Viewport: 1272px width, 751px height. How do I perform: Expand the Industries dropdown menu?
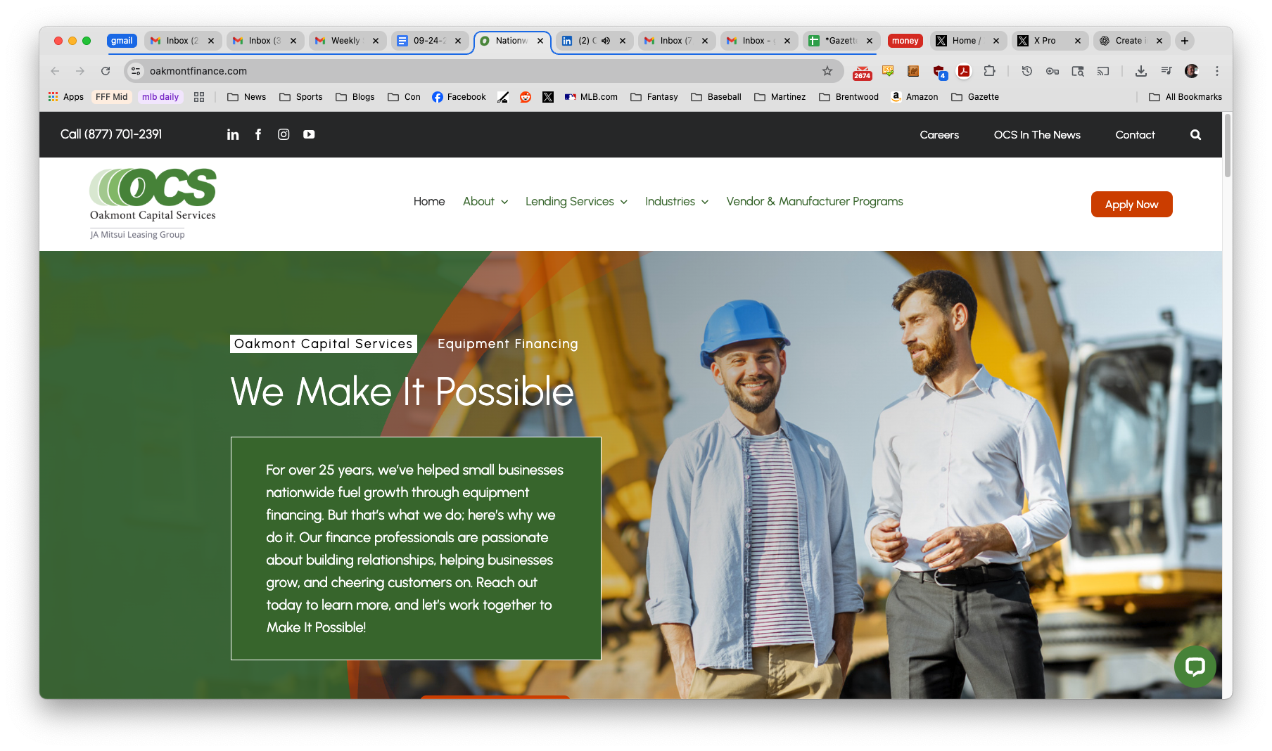click(676, 202)
